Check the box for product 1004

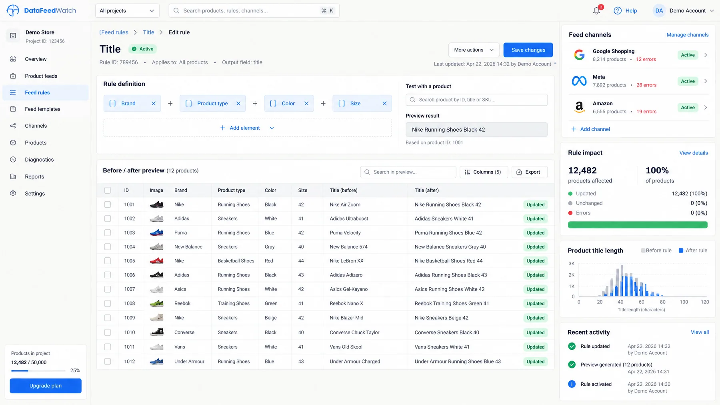click(108, 247)
